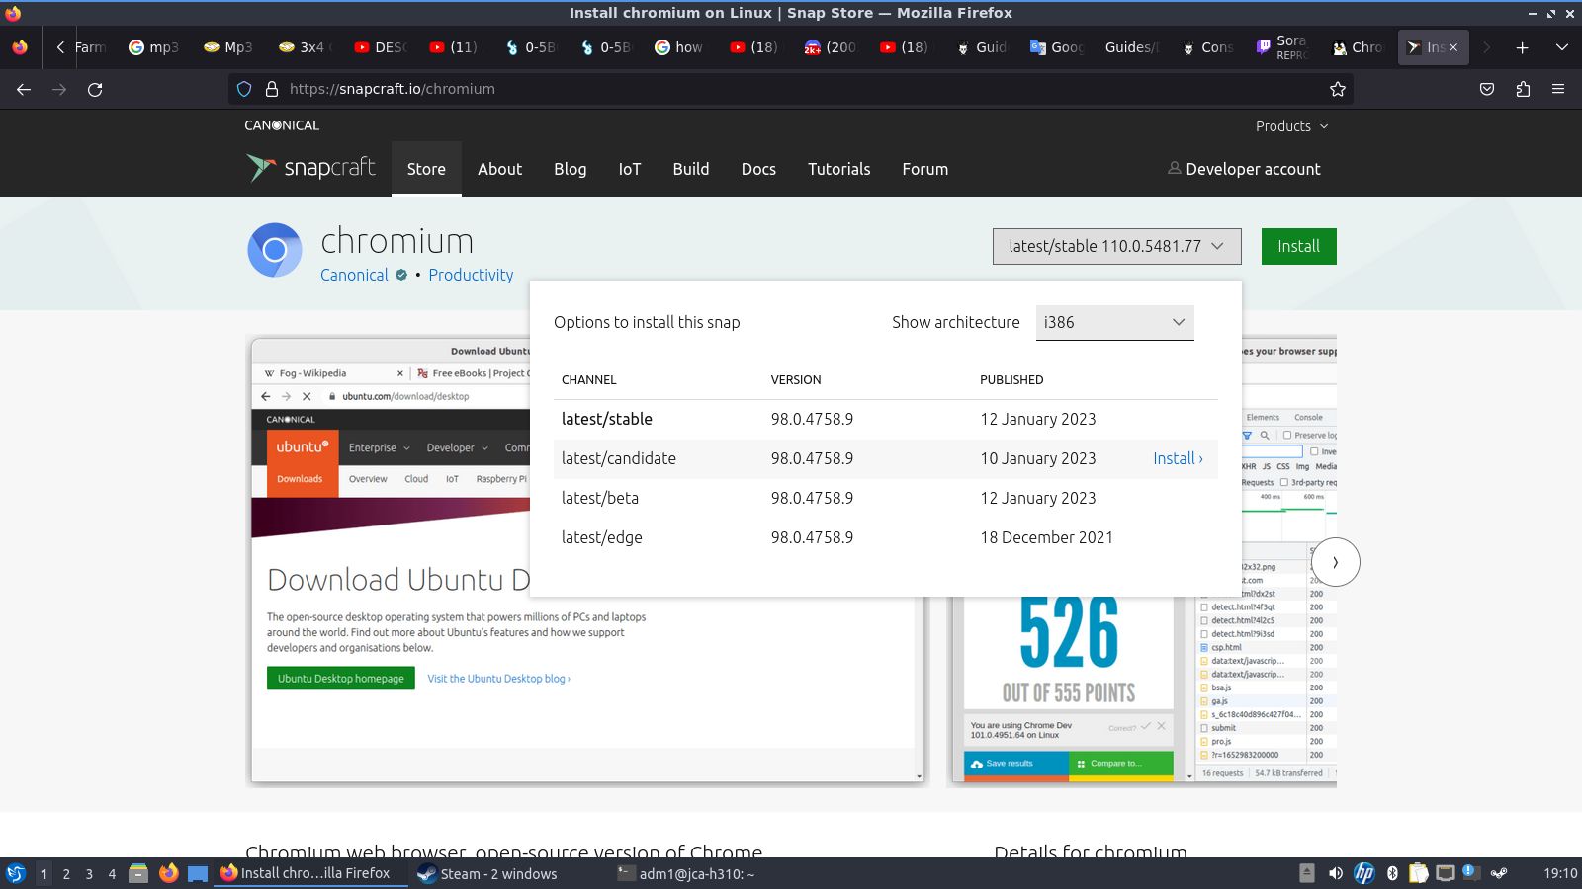The image size is (1582, 889).
Task: Select the latest/stable channel row
Action: 886,419
